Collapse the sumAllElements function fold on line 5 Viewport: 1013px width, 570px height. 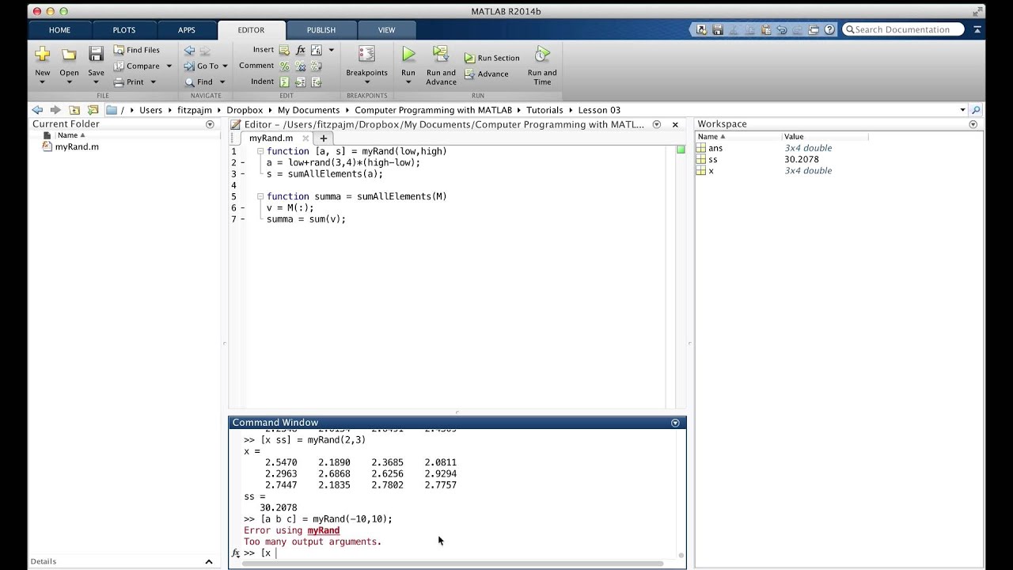[x=260, y=196]
